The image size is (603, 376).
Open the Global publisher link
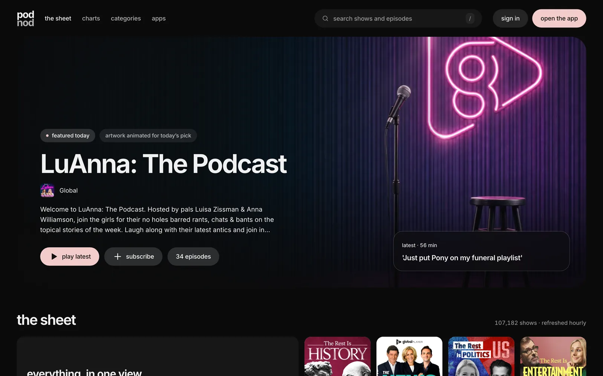click(69, 191)
